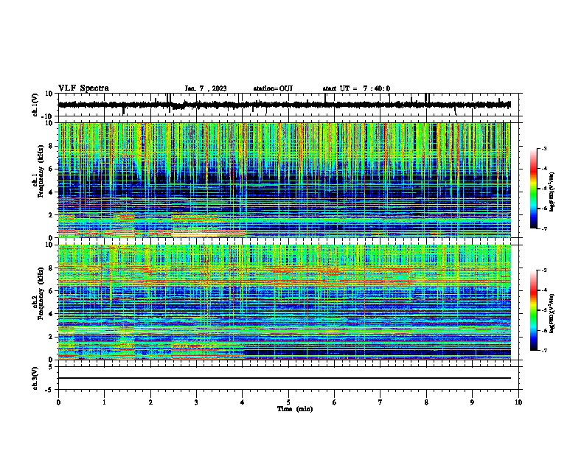The height and width of the screenshot is (451, 584).
Task: Click the ch.1 spectrogram color bar
Action: coord(534,189)
